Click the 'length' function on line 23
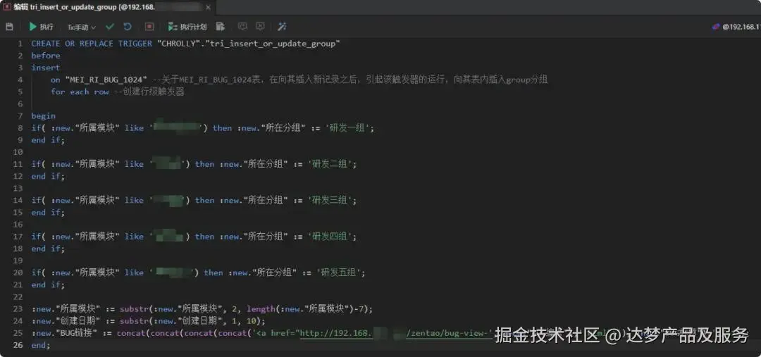The width and height of the screenshot is (761, 357). 261,309
